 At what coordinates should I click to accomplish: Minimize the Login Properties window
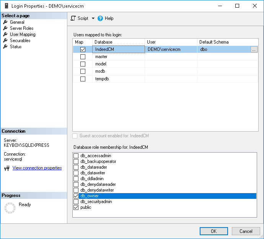coord(220,6)
